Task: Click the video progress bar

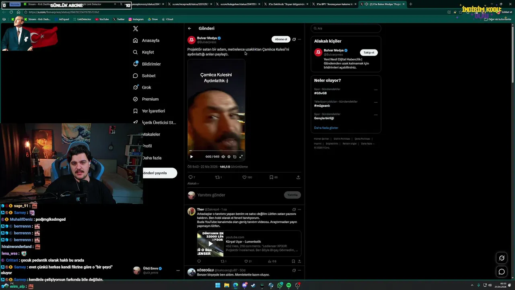Action: point(216,151)
